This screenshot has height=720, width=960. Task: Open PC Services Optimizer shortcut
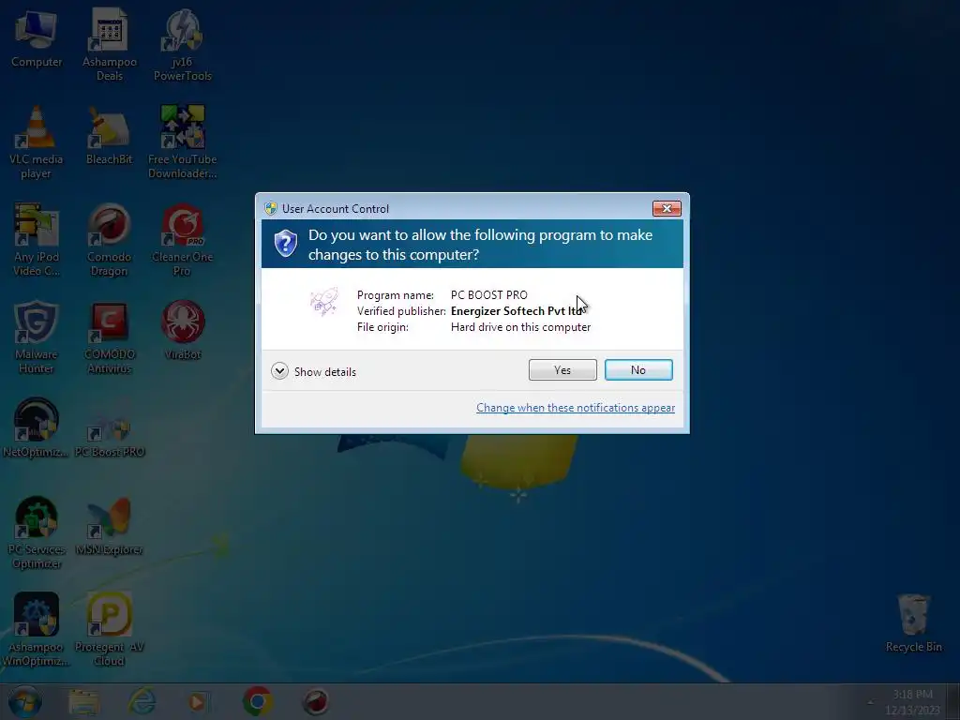[x=37, y=532]
